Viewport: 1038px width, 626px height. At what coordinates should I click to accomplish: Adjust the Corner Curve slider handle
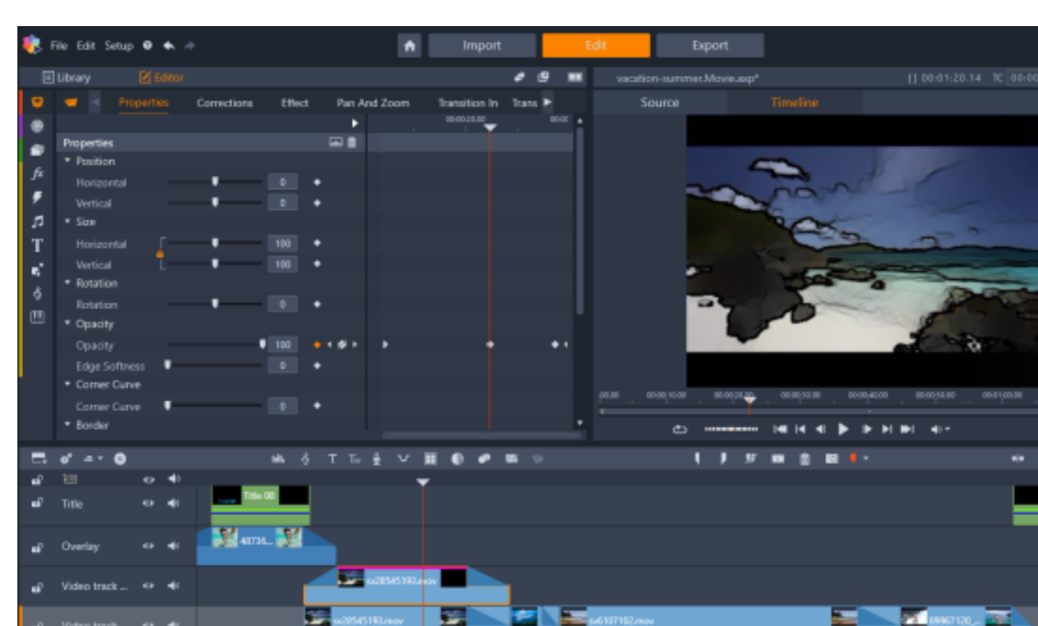(x=167, y=405)
